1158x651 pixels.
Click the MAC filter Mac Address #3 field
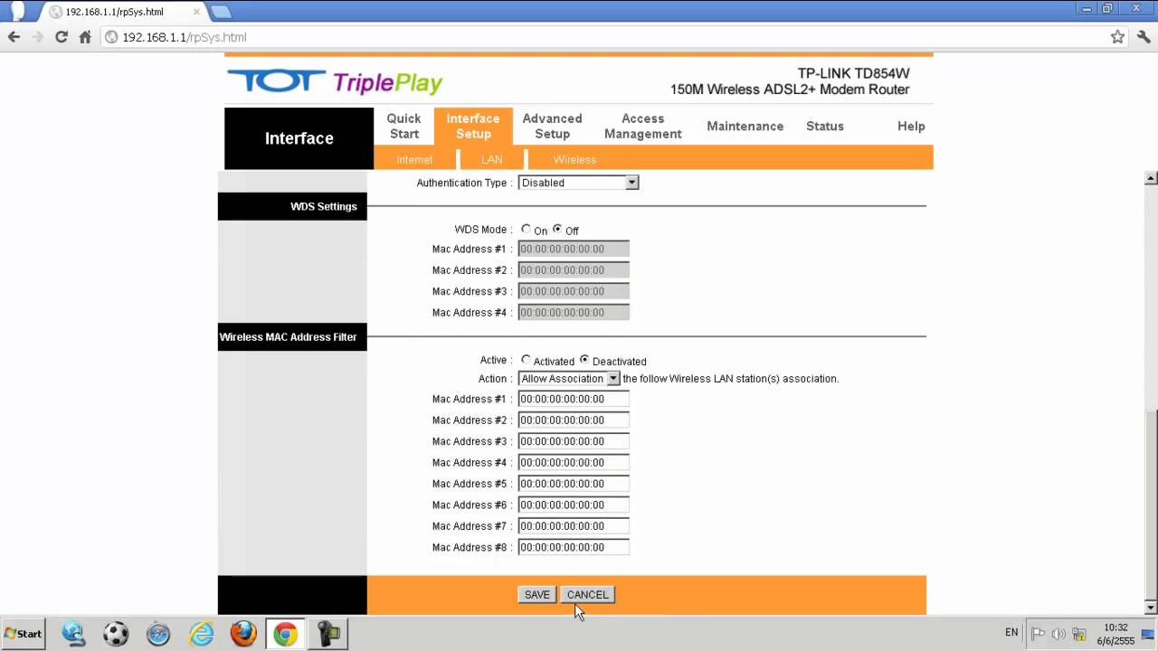click(574, 441)
